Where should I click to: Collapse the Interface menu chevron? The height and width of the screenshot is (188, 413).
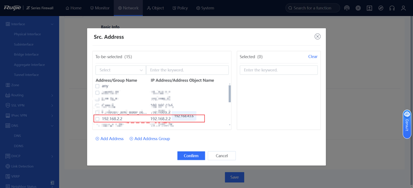[x=52, y=24]
